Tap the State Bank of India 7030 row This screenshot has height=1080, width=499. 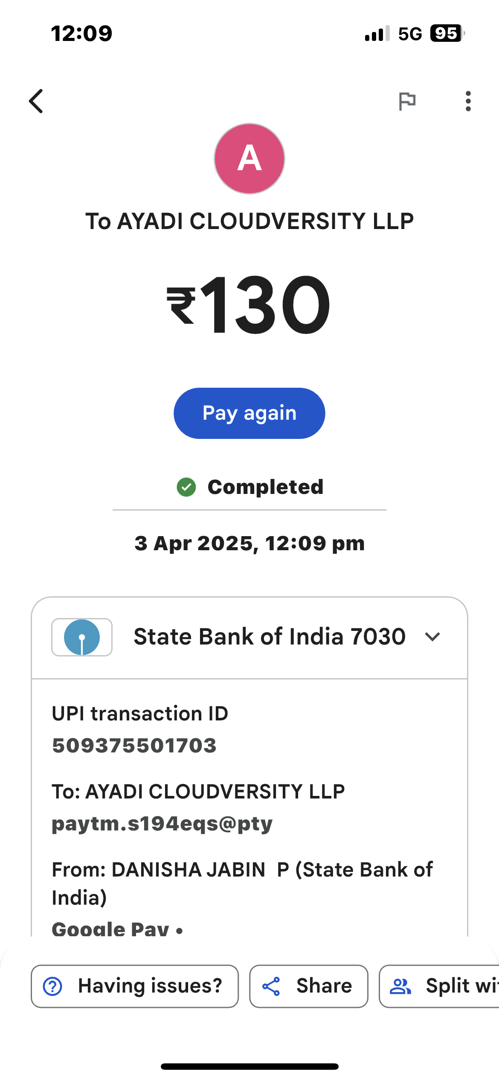point(269,637)
